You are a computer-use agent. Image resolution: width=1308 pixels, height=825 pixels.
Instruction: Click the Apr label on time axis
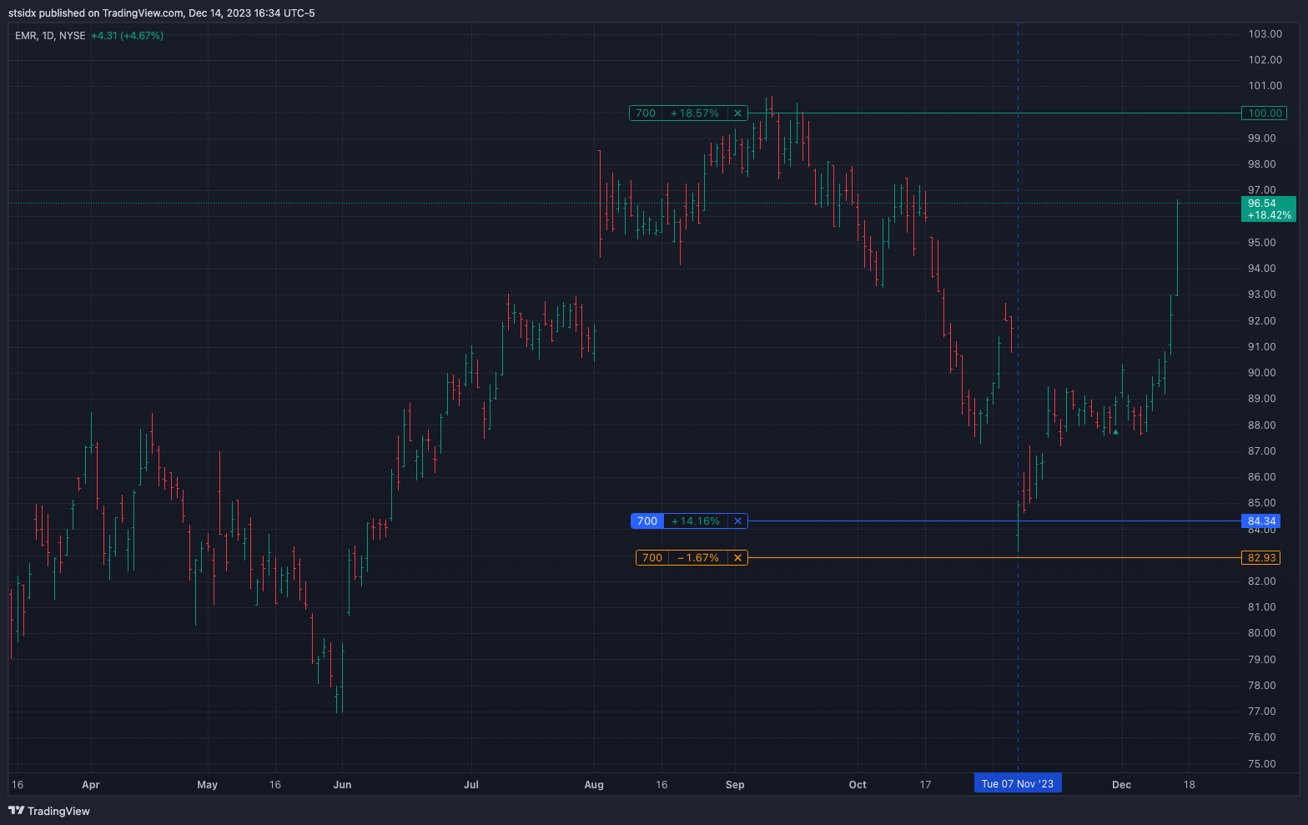point(91,785)
